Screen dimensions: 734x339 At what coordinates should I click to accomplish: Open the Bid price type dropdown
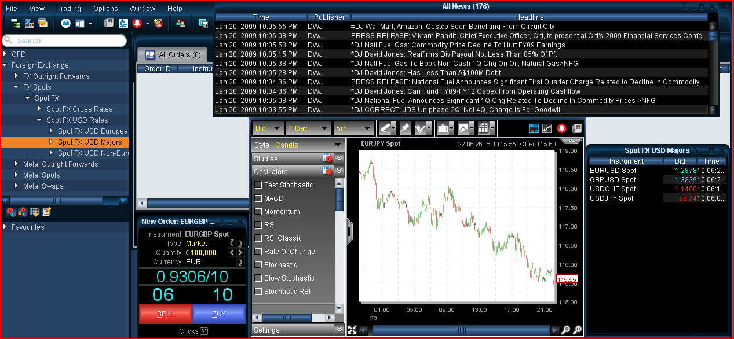268,128
